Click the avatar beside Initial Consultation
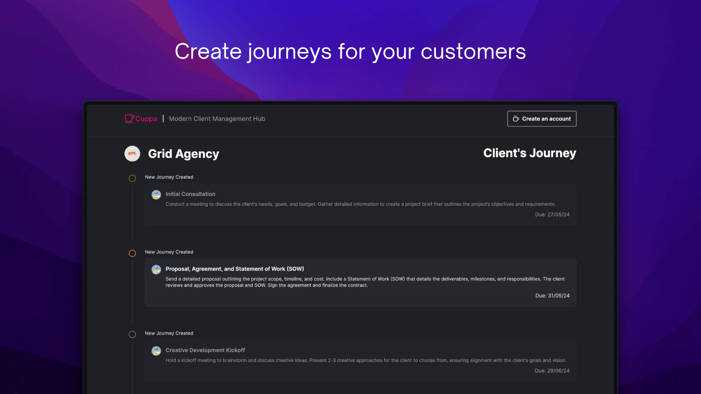The image size is (701, 394). [x=156, y=195]
